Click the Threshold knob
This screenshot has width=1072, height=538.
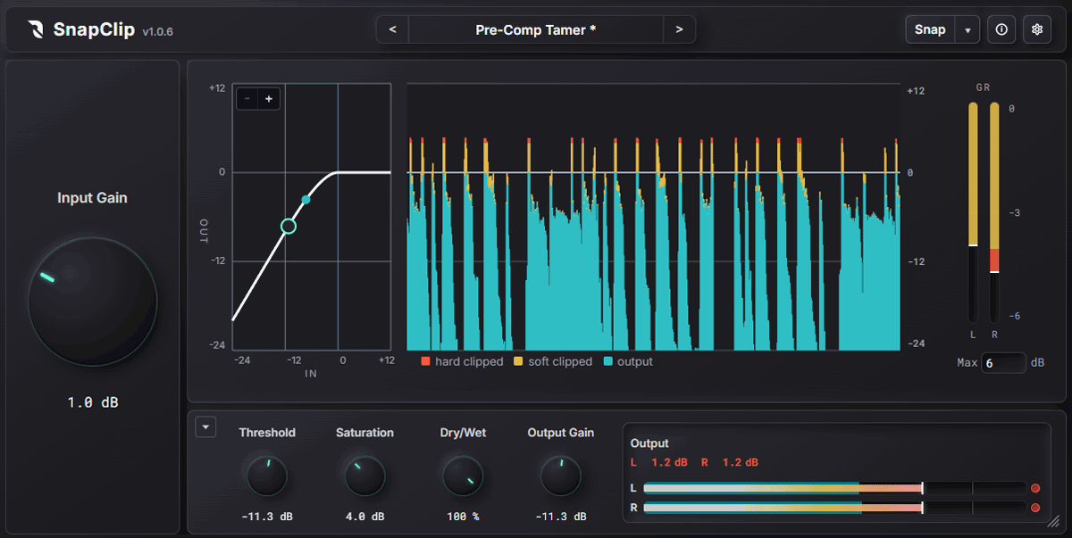[x=267, y=476]
